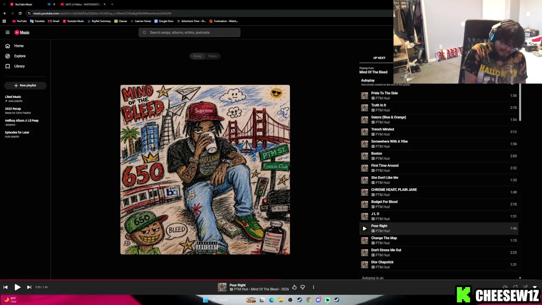Expand the queue footer caret next to Autoplay is on
542x305 pixels.
[520, 278]
